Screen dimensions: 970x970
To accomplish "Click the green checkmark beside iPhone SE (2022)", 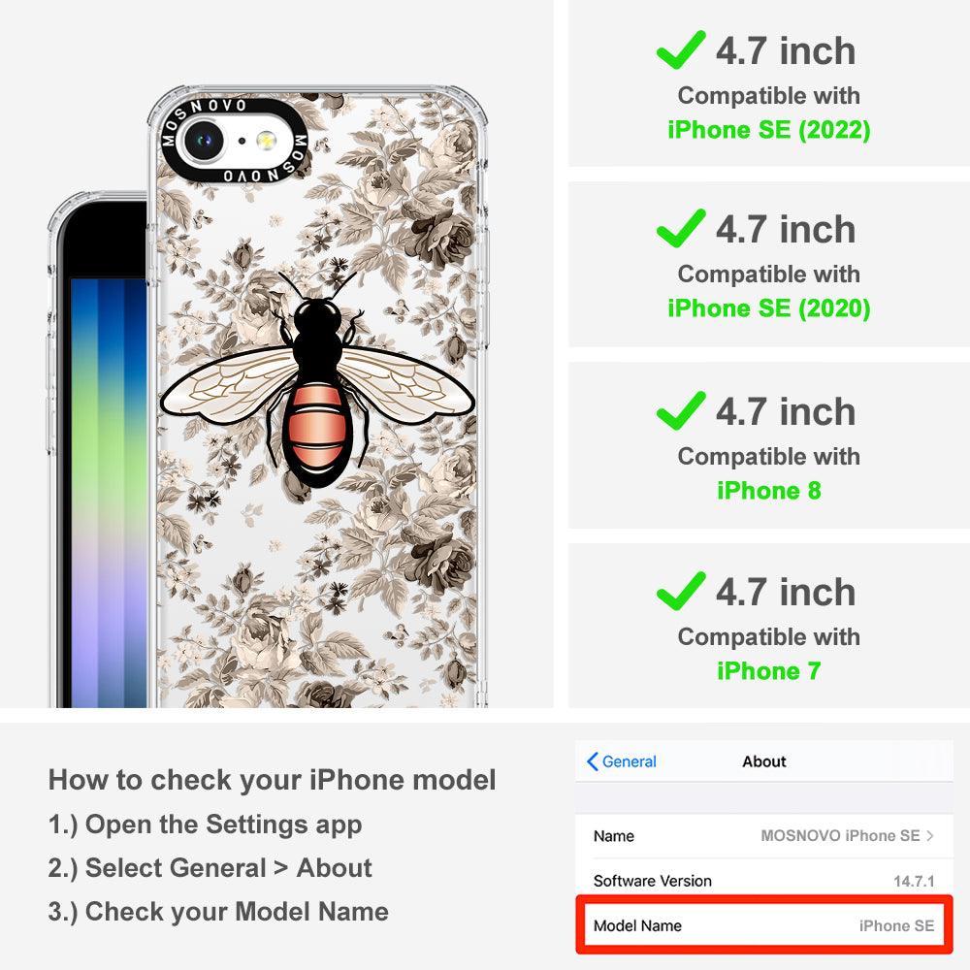I will [x=681, y=49].
